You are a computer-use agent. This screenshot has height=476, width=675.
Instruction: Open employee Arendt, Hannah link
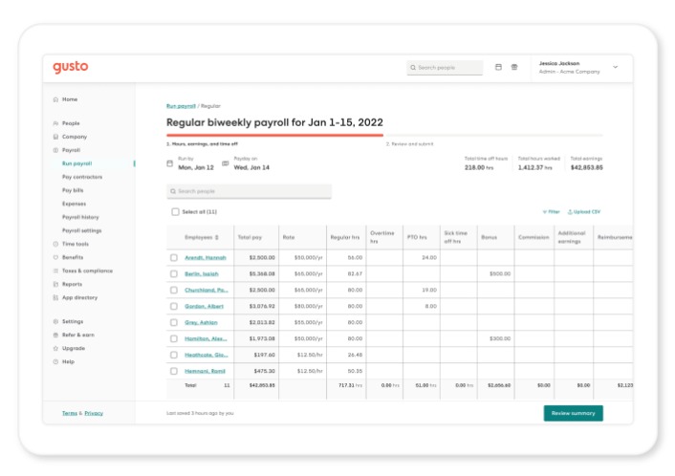click(206, 258)
